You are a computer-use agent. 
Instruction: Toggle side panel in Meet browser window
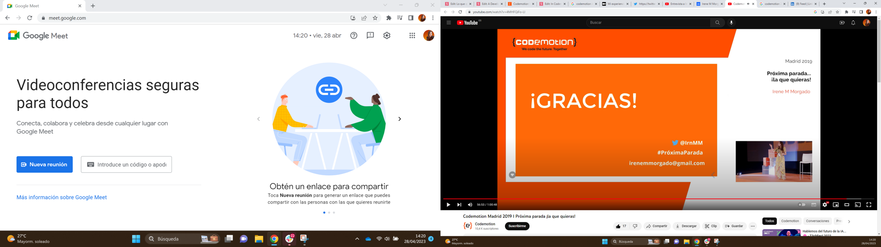tap(411, 18)
